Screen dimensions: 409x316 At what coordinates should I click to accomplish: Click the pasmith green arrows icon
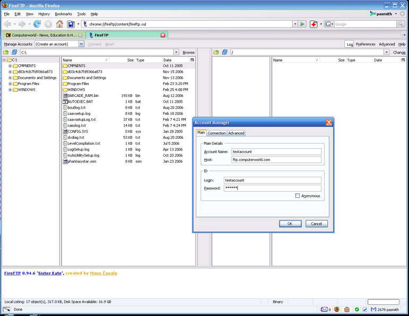tap(372, 14)
